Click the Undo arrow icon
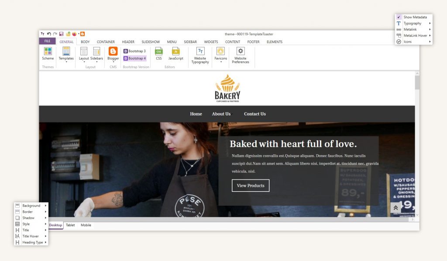The width and height of the screenshot is (447, 261). tap(49, 34)
